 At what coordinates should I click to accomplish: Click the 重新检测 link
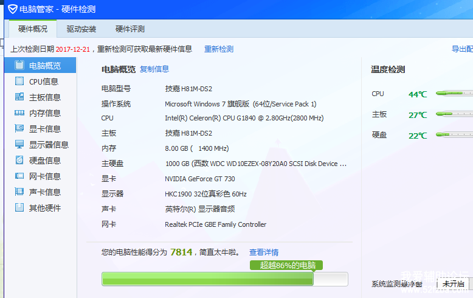click(219, 49)
